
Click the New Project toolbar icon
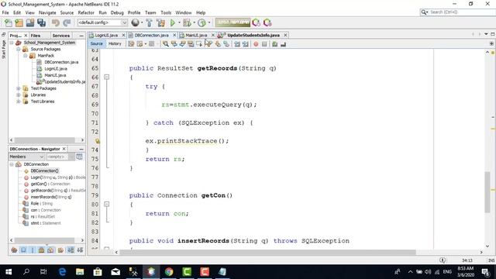(19, 22)
